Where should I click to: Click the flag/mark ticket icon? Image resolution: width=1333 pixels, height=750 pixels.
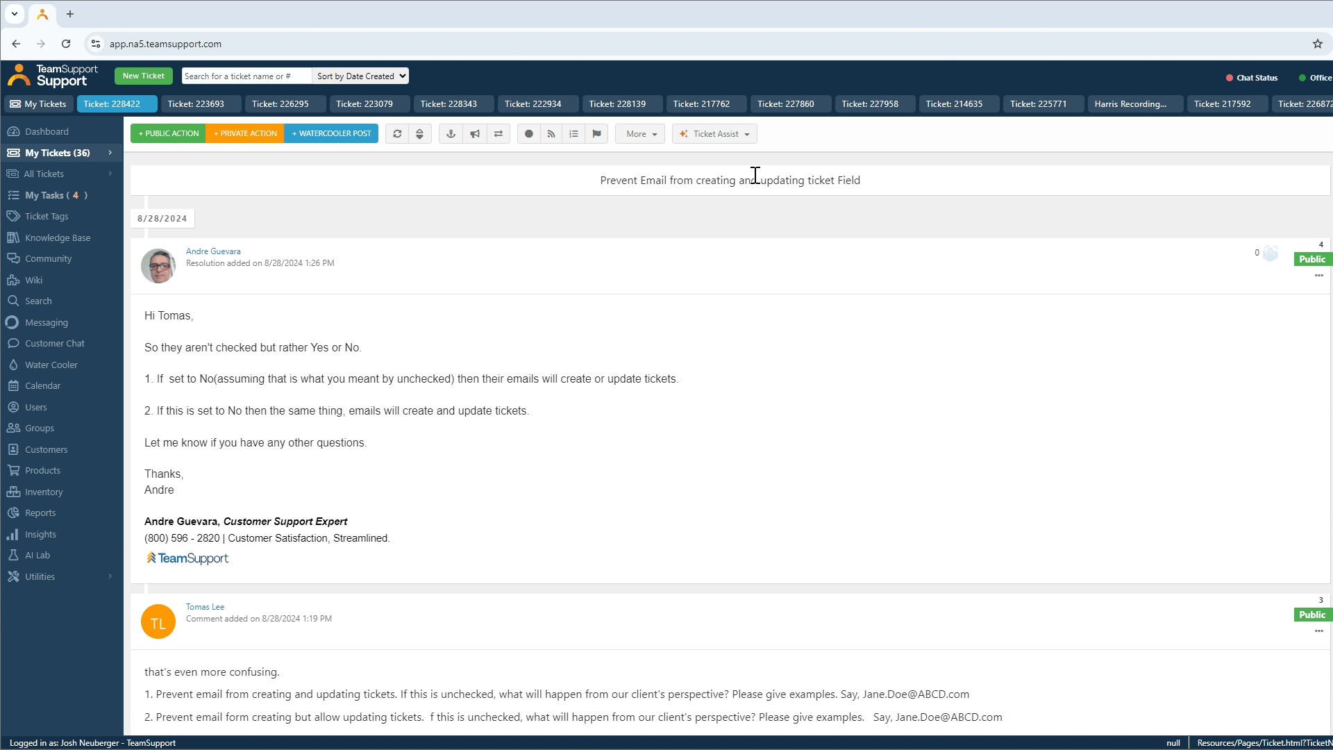click(597, 134)
